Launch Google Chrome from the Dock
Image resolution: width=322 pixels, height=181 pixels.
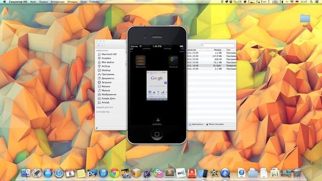coord(114,173)
